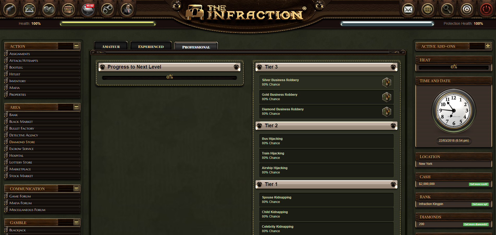Open the envelope mail icon
This screenshot has height=235, width=496.
408,10
